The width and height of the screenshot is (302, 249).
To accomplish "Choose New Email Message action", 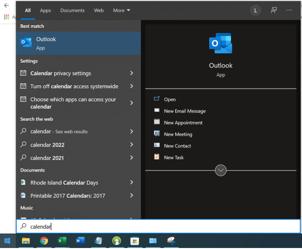I will (185, 111).
